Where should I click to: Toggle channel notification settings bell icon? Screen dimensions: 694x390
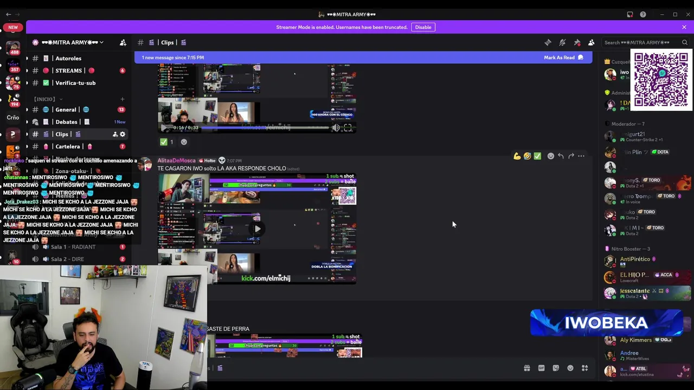pos(562,42)
